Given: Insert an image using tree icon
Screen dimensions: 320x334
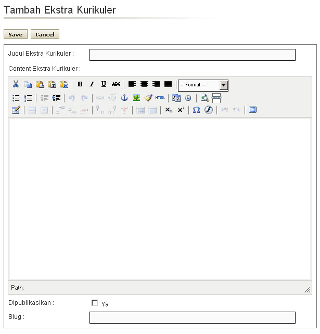Looking at the screenshot, I should (136, 98).
